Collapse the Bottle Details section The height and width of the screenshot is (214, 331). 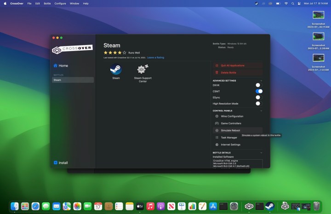tap(261, 153)
